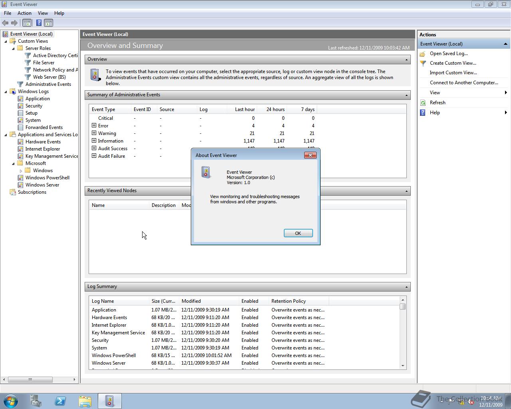
Task: Click the Back arrow toolbar icon
Action: pyautogui.click(x=5, y=23)
